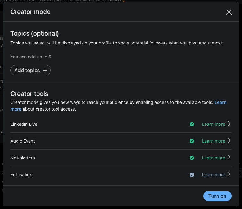Image resolution: width=242 pixels, height=209 pixels.
Task: Select the Follow link label
Action: [x=21, y=175]
